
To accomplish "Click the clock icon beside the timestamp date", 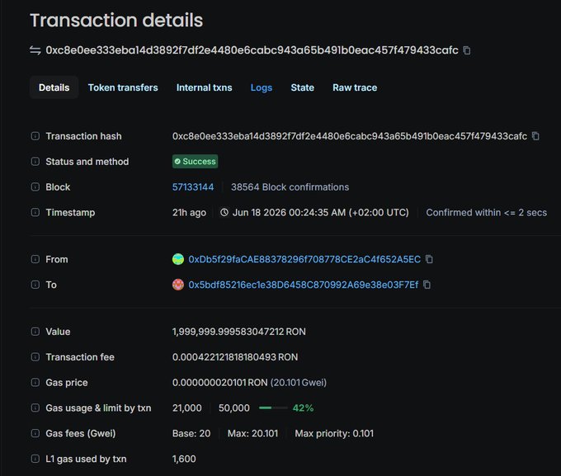I will [224, 212].
